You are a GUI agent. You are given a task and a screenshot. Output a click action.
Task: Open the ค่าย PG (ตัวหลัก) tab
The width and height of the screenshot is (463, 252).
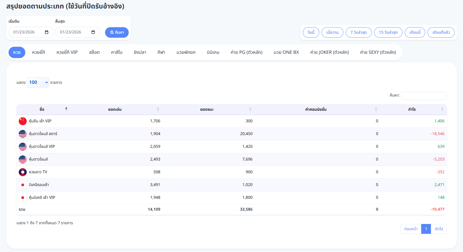click(x=246, y=52)
